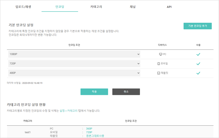Viewport: 219px width, 138px height.
Task: Click the 기본 인코딩 추가 button
Action: tap(197, 26)
